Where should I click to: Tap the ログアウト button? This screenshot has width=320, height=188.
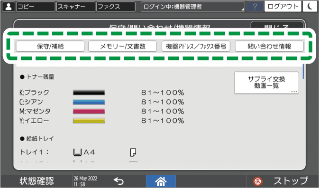click(283, 7)
